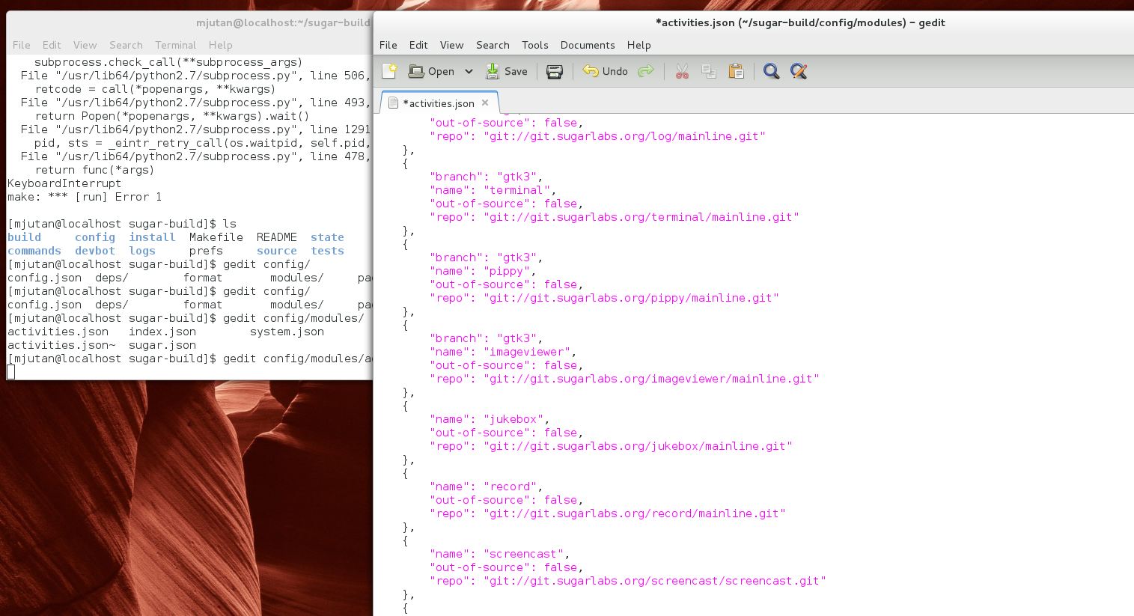Open the terminal window Search menu
This screenshot has height=616, width=1134.
pyautogui.click(x=126, y=45)
